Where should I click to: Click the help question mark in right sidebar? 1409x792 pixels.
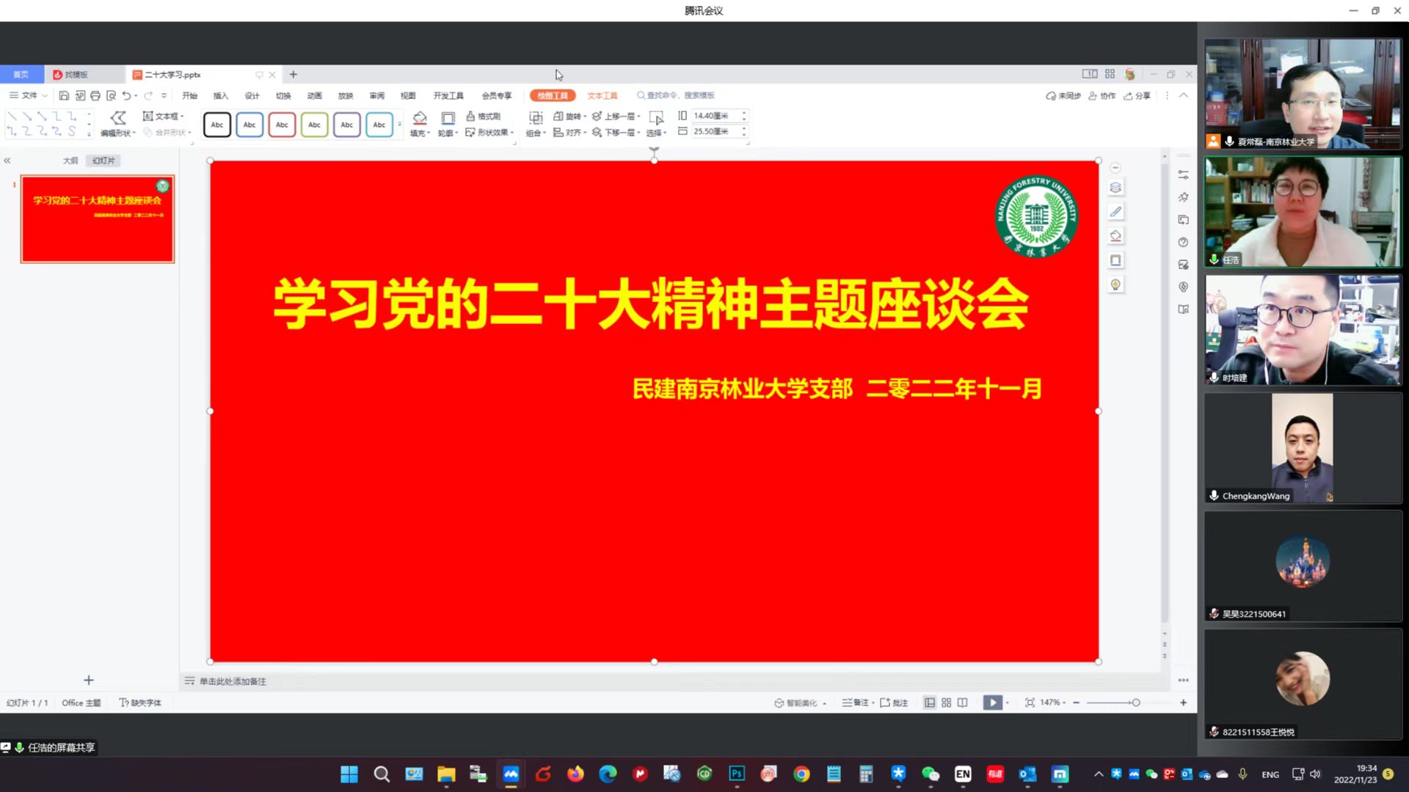[x=1183, y=242]
